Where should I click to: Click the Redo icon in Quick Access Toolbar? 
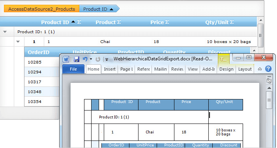[98, 59]
